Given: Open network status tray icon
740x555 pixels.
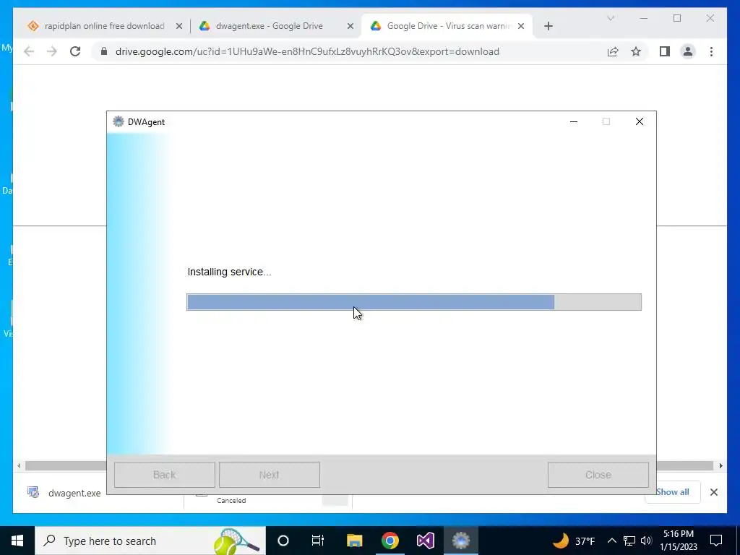Looking at the screenshot, I should click(629, 541).
